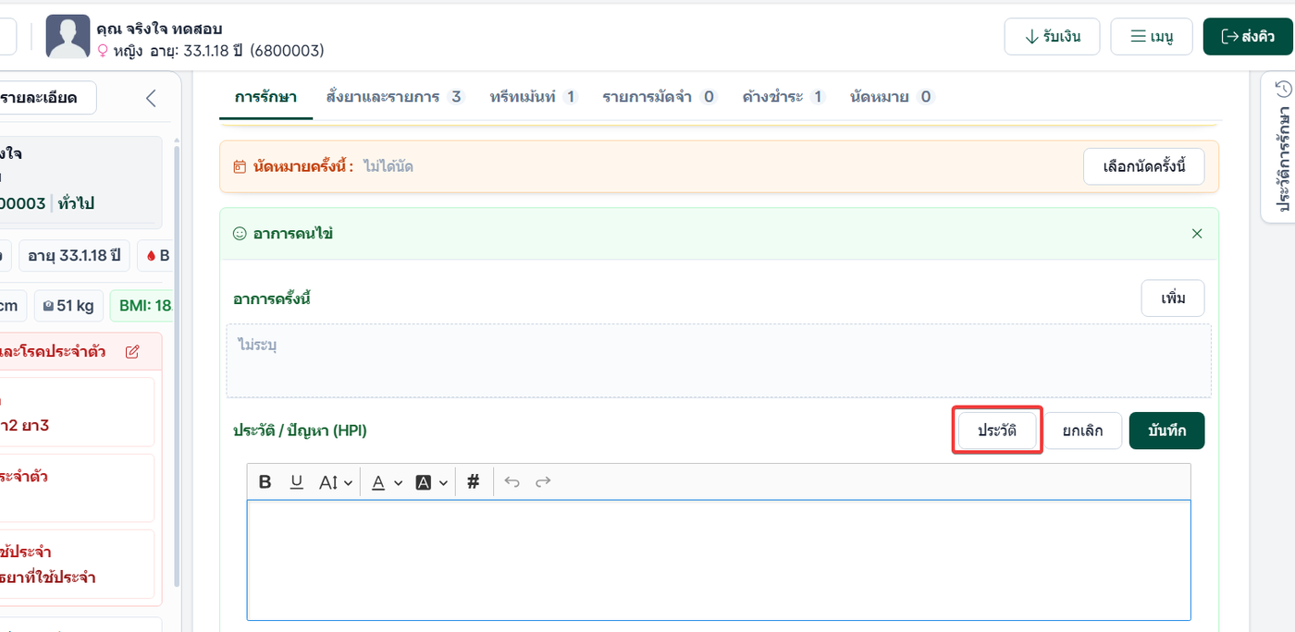Viewport: 1295px width, 632px height.
Task: Open the text color dropdown arrow
Action: pyautogui.click(x=398, y=482)
